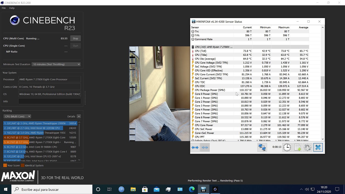Select Ryzen 7 1700X ranking row
This screenshot has height=194, width=345.
pyautogui.click(x=40, y=152)
